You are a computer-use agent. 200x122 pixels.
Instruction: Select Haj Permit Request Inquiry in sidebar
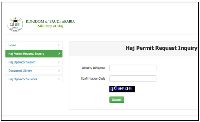coord(34,54)
